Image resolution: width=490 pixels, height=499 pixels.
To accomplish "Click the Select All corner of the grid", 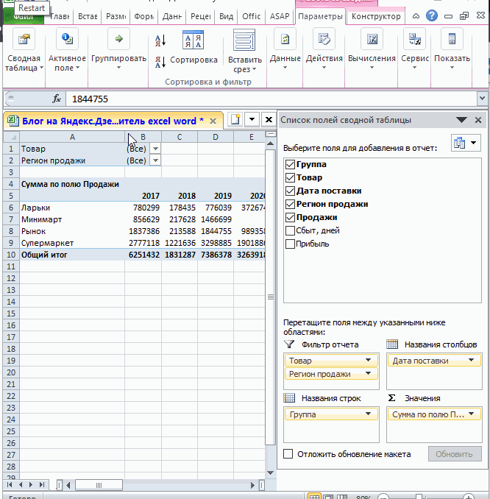I will click(12, 137).
